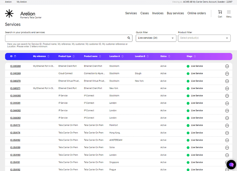The height and width of the screenshot is (171, 237).
Task: Click Hong Kong location cell
Action: pyautogui.click(x=115, y=133)
